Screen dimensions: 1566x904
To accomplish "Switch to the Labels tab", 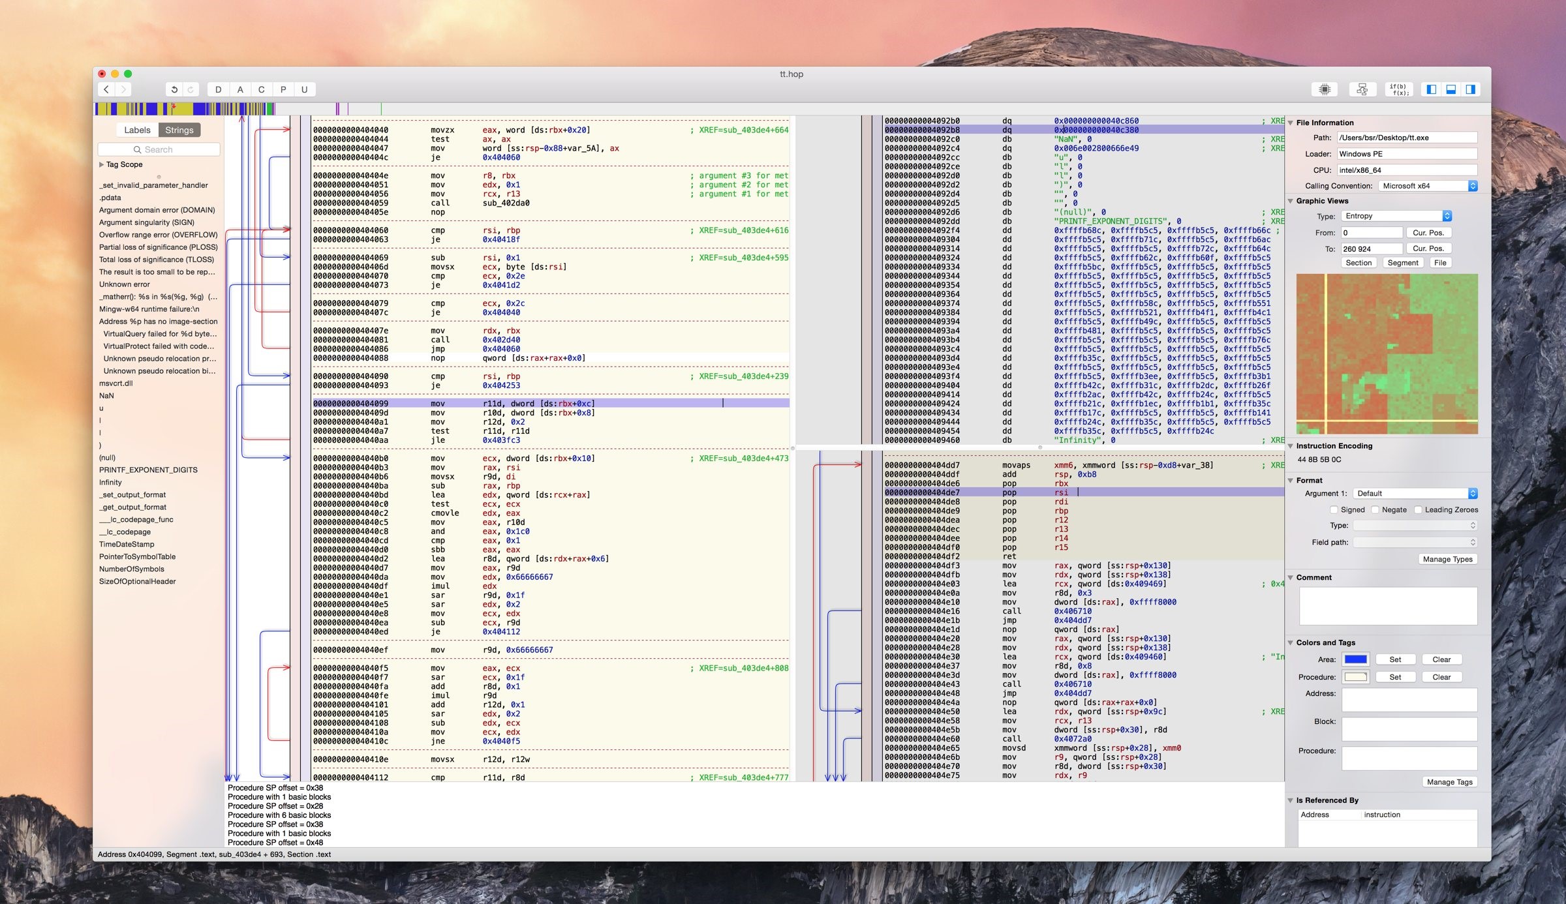I will (x=137, y=130).
